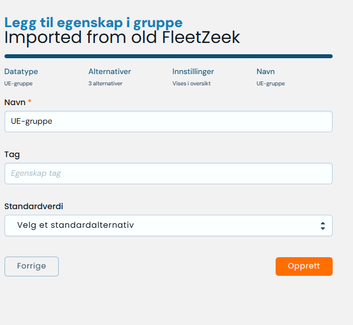Click the 'Legg til egenskap i gruppe' heading
This screenshot has width=353, height=325.
tap(93, 23)
